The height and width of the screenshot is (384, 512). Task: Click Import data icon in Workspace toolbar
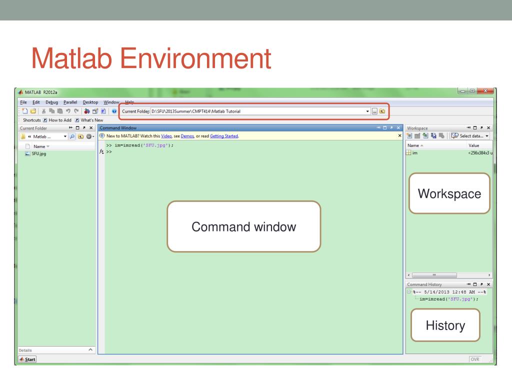pyautogui.click(x=425, y=136)
